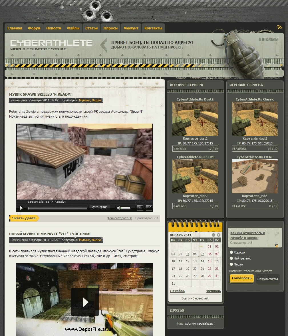Click the CyberAthlete World Counter-Strike logo
The width and height of the screenshot is (288, 336).
tap(51, 45)
